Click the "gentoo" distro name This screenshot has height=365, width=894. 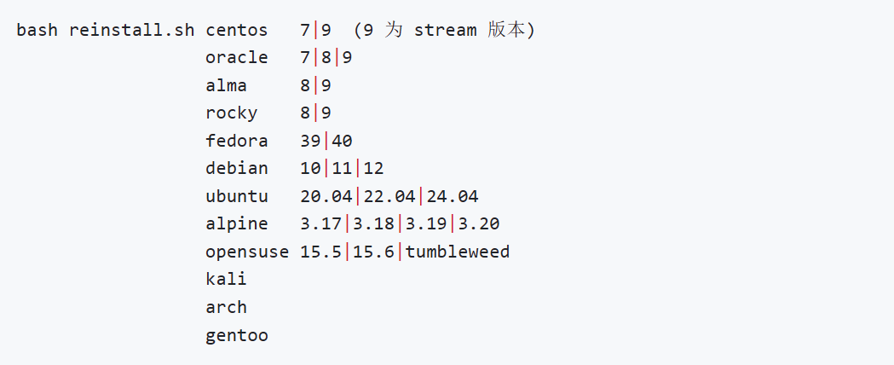[x=237, y=335]
